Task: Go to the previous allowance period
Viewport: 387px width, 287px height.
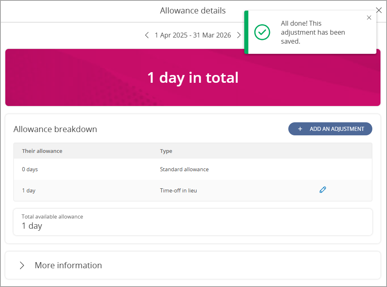Action: click(147, 35)
